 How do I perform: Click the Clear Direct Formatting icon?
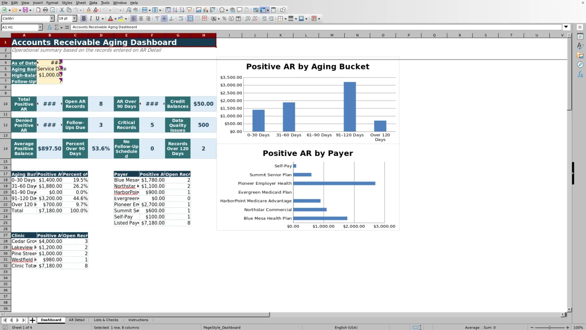coord(96,10)
